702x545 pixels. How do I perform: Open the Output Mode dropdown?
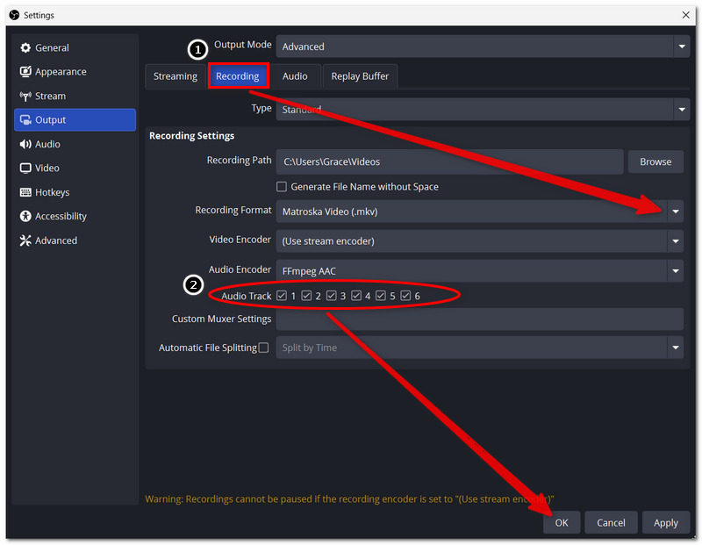click(483, 47)
